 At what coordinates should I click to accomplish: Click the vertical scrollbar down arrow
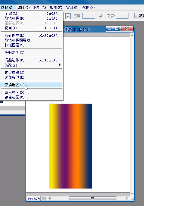coord(132,194)
